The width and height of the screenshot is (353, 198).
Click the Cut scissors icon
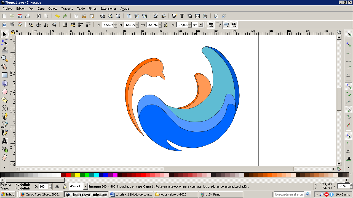click(84, 16)
